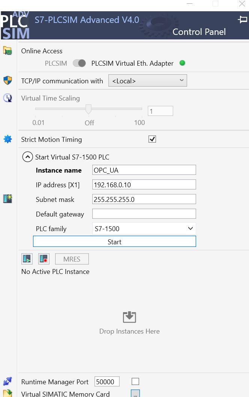Uncheck the Strict Motion Timing checkbox
The height and width of the screenshot is (397, 249).
coord(152,139)
